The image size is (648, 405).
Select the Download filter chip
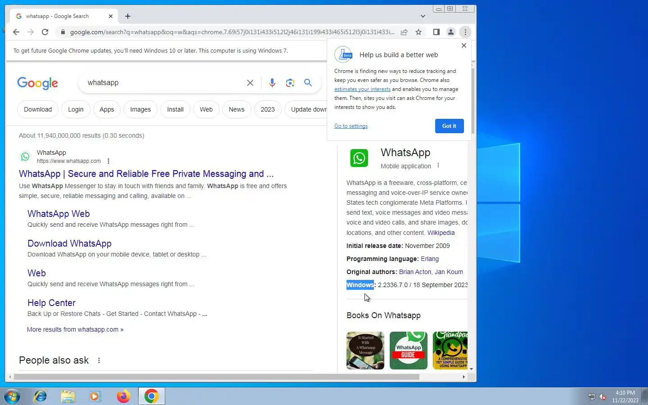tap(38, 109)
